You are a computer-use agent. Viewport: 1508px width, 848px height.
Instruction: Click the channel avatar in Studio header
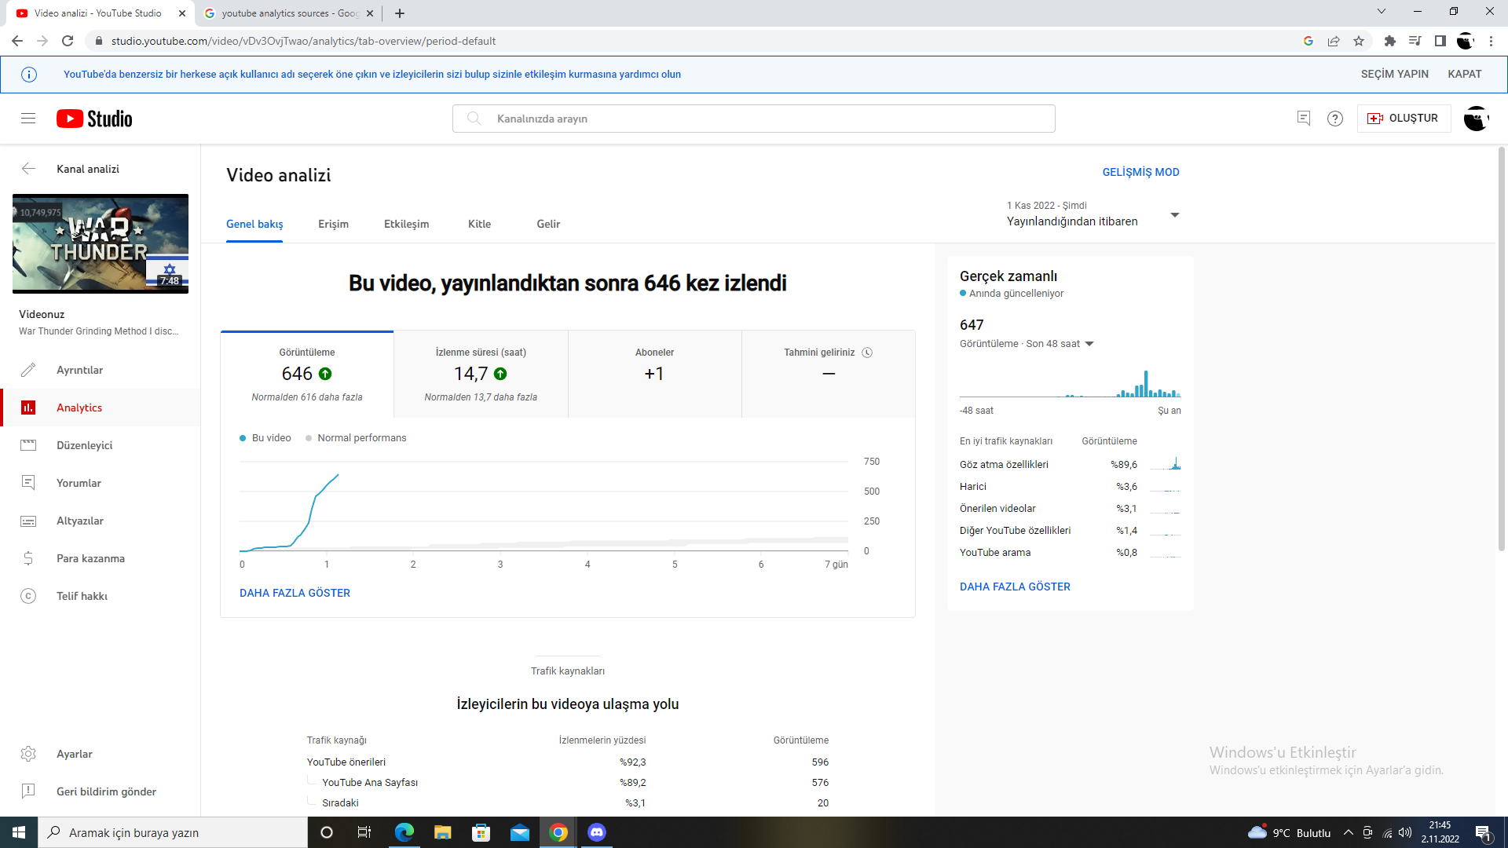[x=1476, y=119]
